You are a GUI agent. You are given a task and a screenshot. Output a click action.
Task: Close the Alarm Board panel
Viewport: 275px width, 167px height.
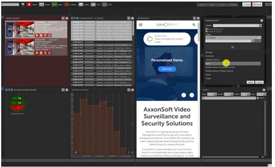point(67,18)
